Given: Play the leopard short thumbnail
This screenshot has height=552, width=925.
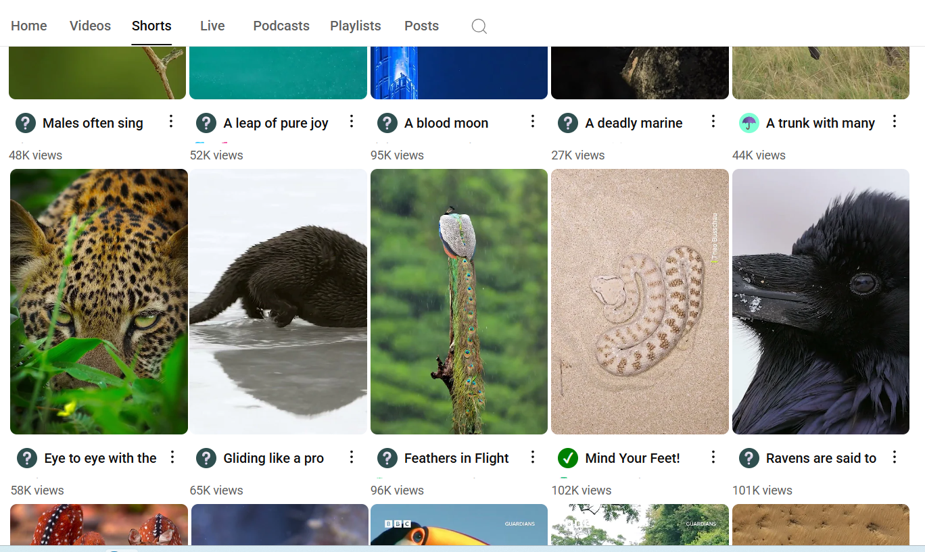Looking at the screenshot, I should (99, 301).
